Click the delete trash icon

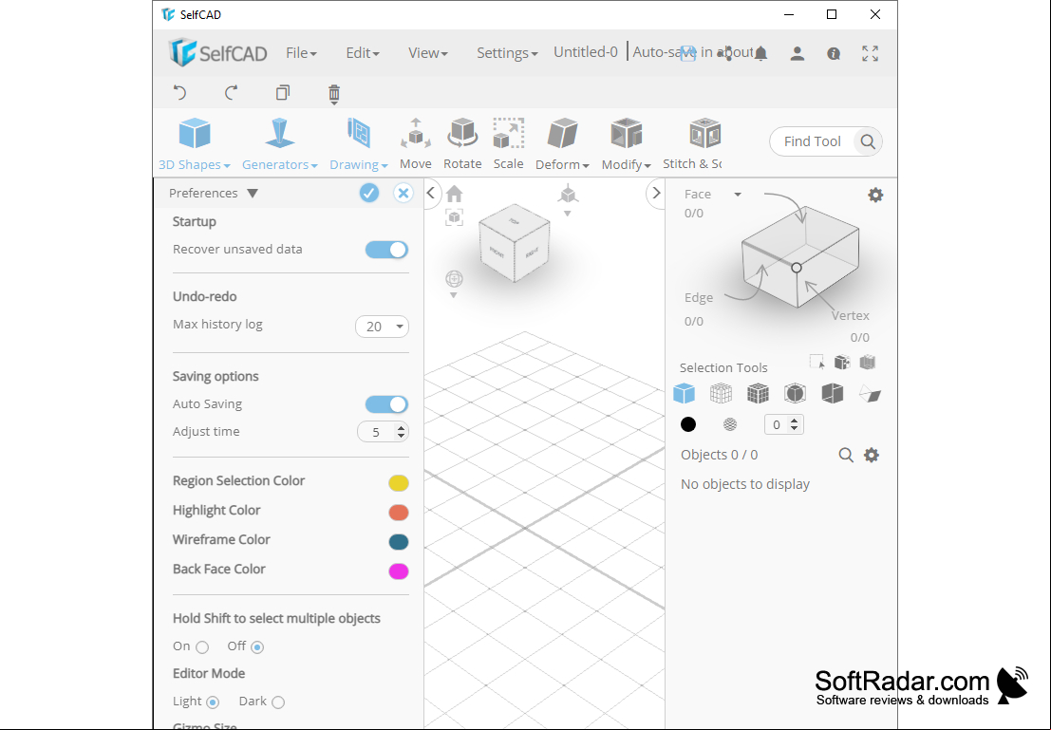tap(334, 93)
